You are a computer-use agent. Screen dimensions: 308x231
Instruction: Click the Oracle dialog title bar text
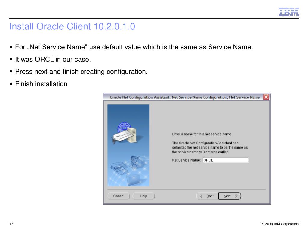[185, 97]
